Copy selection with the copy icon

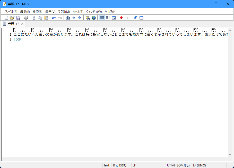(40, 18)
